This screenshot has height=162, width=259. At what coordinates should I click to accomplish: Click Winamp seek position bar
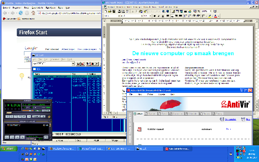click(28, 113)
